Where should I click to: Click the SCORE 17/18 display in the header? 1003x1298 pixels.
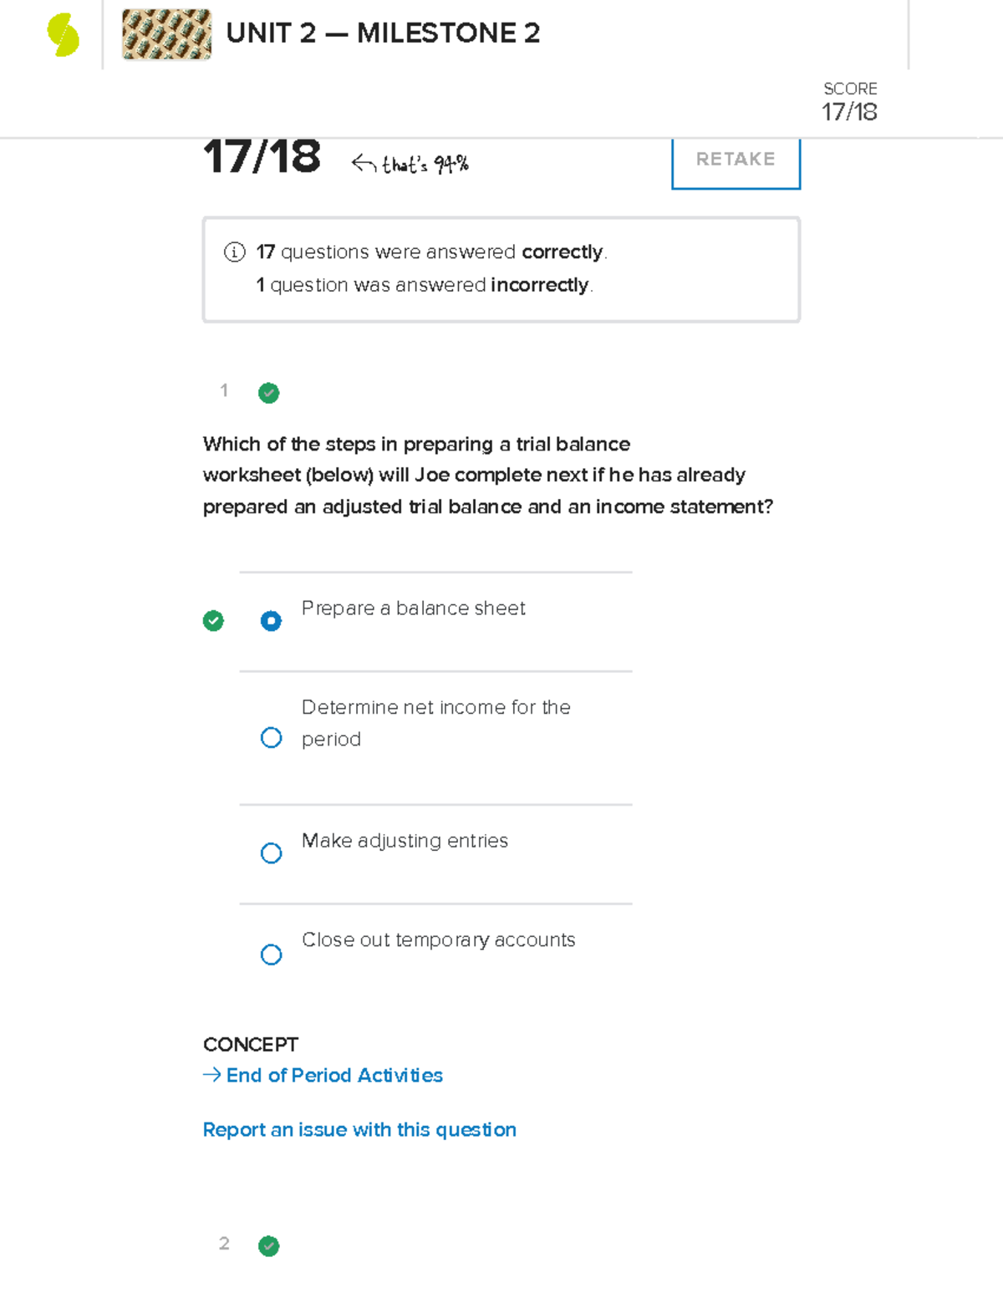(x=849, y=100)
